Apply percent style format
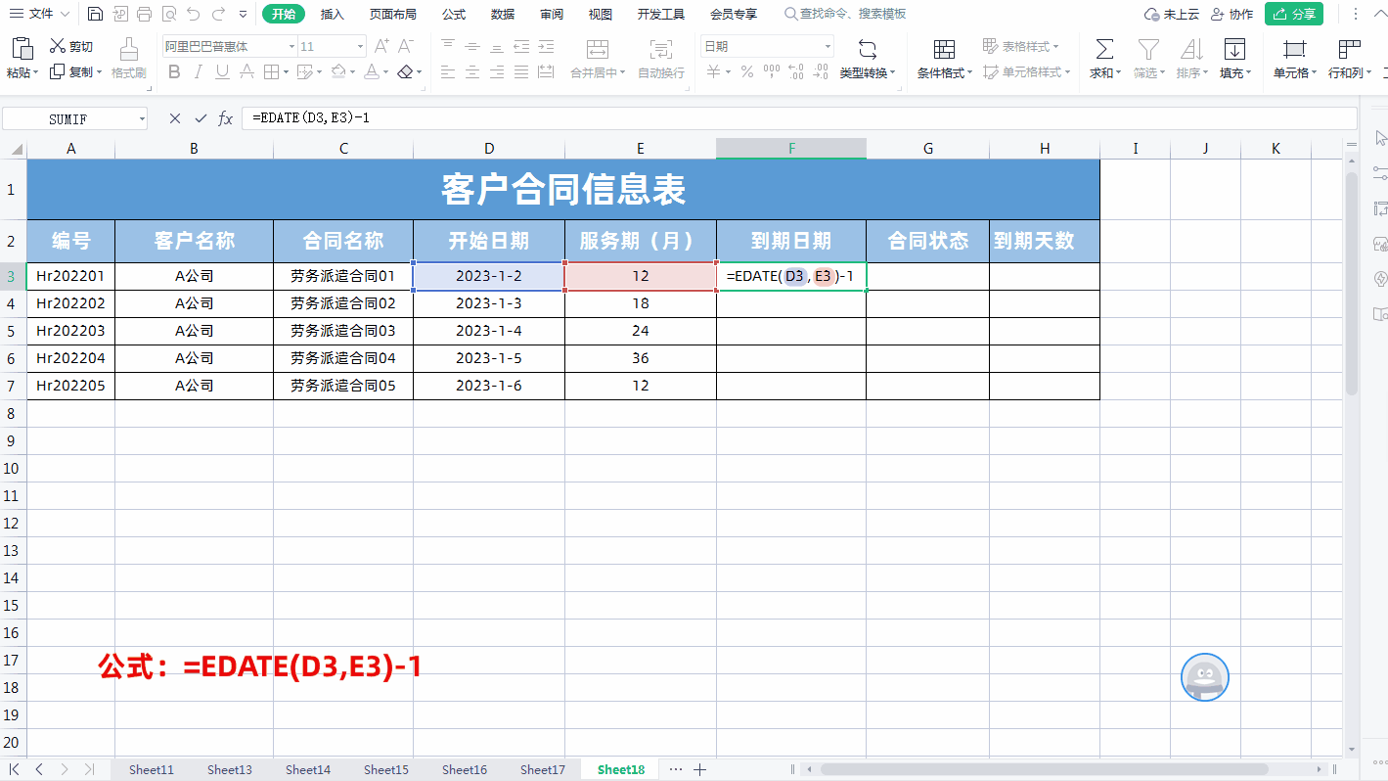The image size is (1388, 781). click(747, 71)
